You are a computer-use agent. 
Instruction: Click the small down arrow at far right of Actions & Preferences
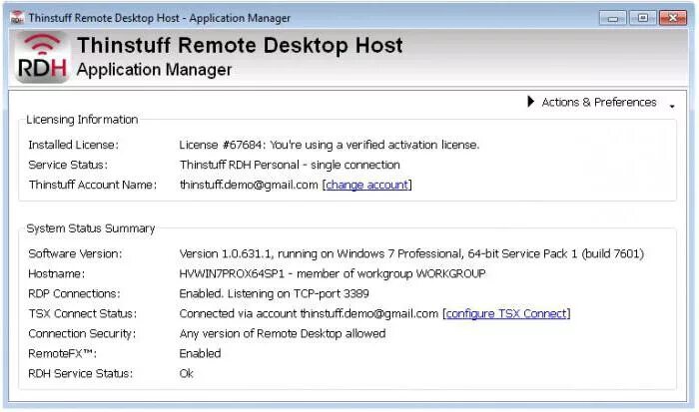[x=672, y=105]
